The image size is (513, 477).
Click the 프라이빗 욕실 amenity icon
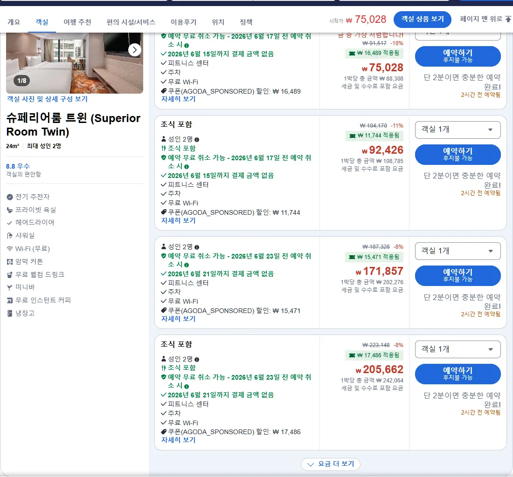tap(10, 210)
